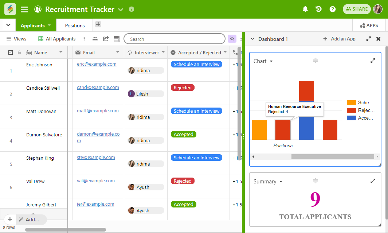Screen dimensions: 388x233
Task: Expand Dashboard 1 to fullscreen
Action: 369,39
